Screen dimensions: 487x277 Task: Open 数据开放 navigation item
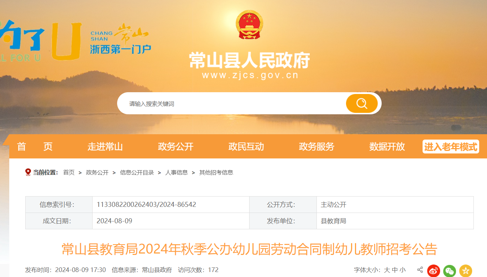pyautogui.click(x=387, y=147)
